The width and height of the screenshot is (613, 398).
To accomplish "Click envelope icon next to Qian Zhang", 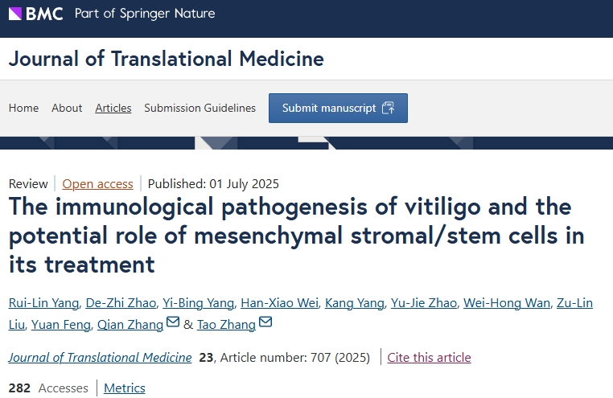I will click(173, 324).
